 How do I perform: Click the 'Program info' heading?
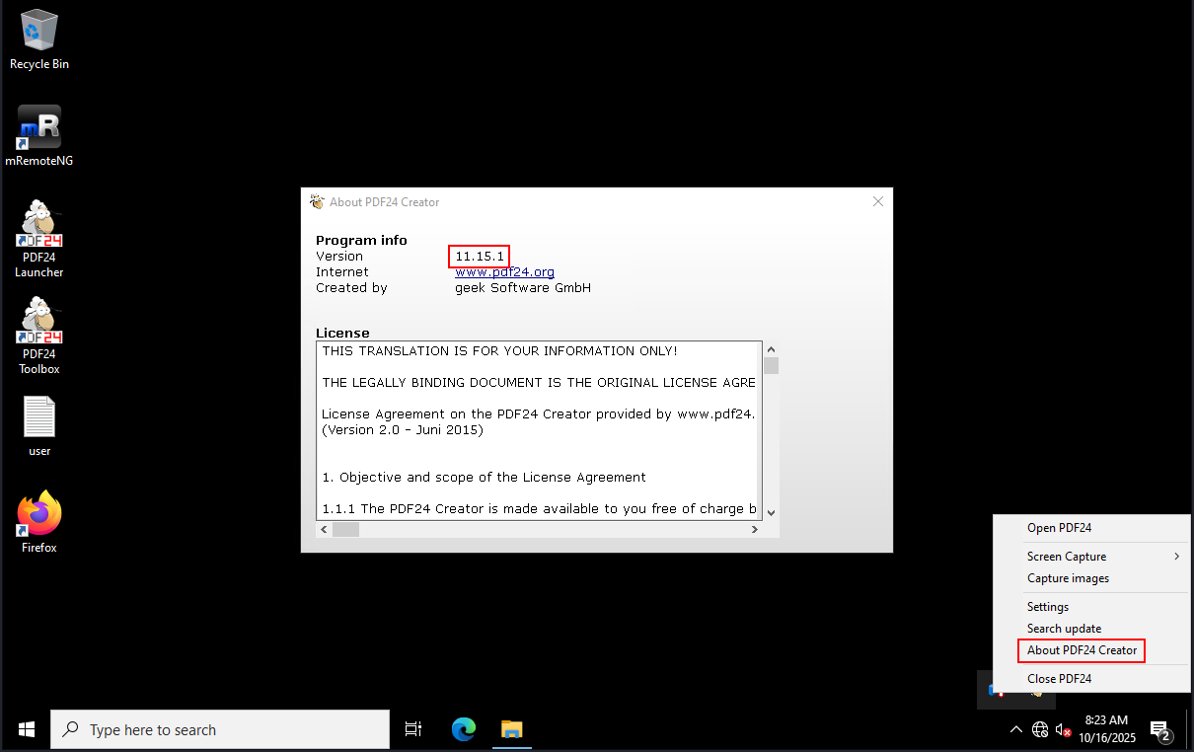click(x=361, y=241)
